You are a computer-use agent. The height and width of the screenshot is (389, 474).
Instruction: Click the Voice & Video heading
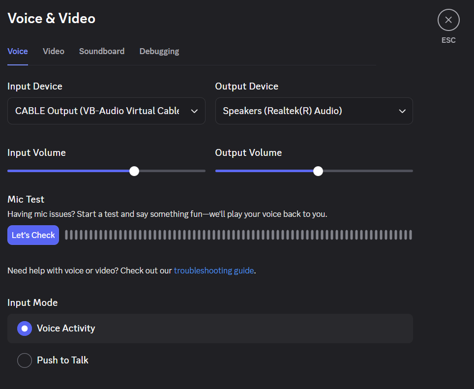click(x=52, y=18)
